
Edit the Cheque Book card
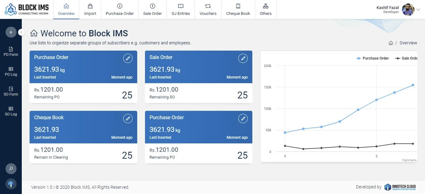click(x=128, y=119)
